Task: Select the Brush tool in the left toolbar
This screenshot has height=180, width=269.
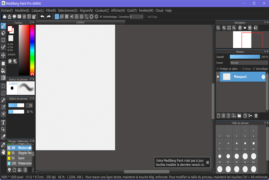Action: pyautogui.click(x=3, y=26)
